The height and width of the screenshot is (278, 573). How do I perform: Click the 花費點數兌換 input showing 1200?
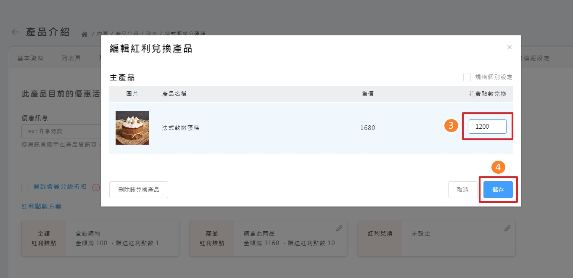pos(487,127)
